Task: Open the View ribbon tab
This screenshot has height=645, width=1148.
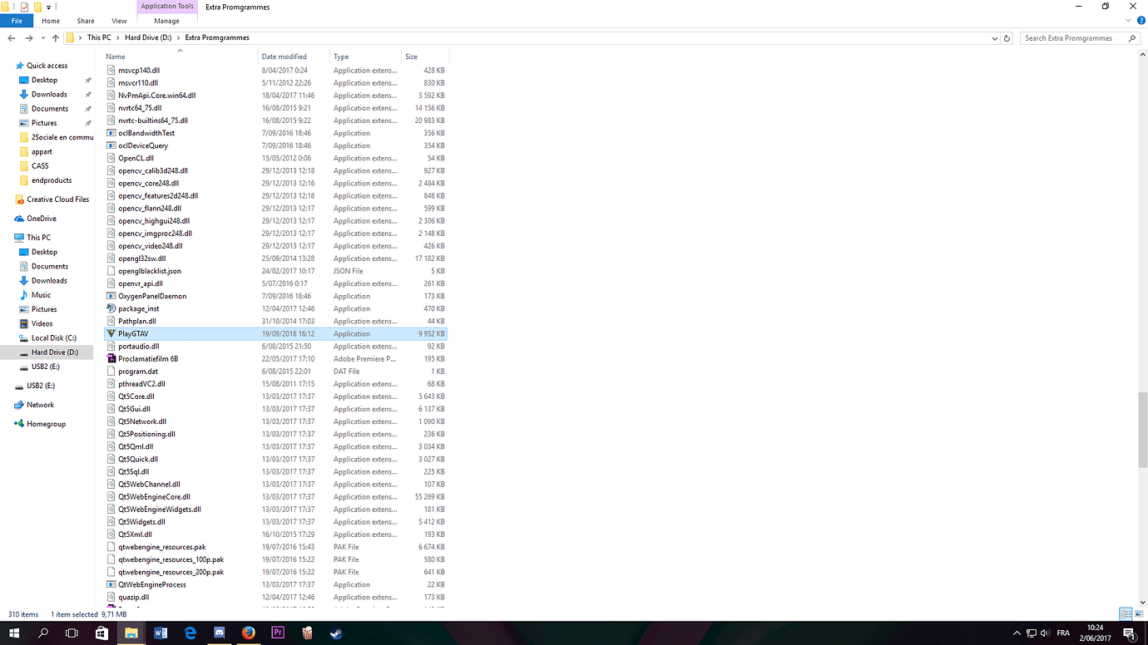Action: pyautogui.click(x=119, y=21)
